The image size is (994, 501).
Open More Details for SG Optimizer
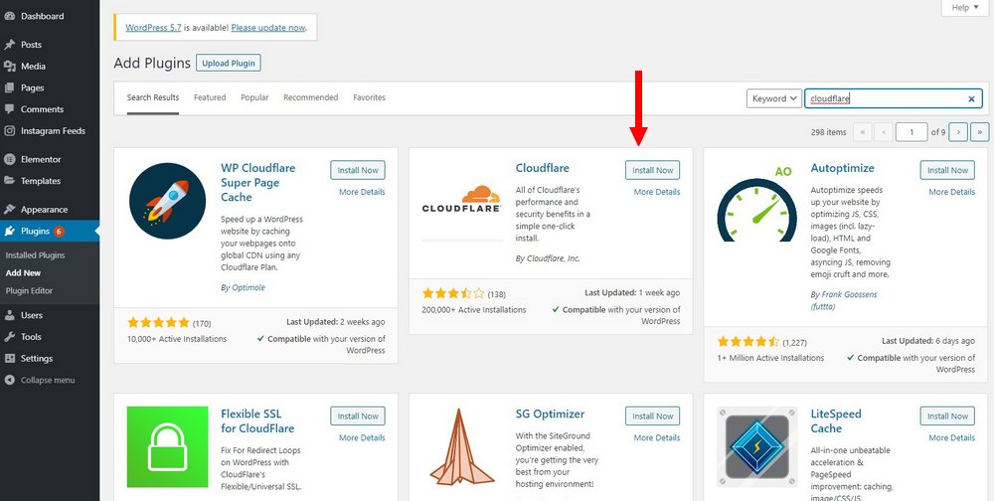[657, 437]
